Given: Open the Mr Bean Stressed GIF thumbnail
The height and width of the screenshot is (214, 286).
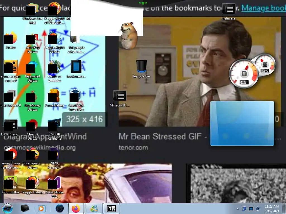Looking at the screenshot, I should pos(200,72).
